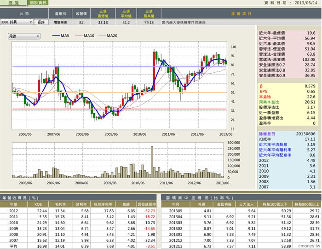Click the 查詢 query button
Screen dimensions: 322x249
41,22
